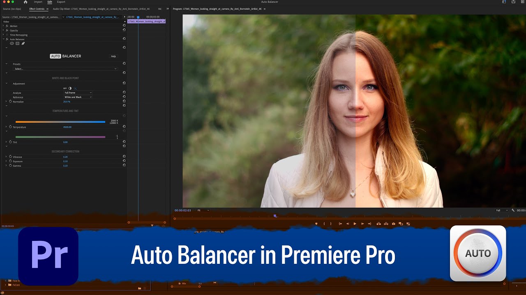
Task: Click the Temperature value 4500.00
Action: 67,127
